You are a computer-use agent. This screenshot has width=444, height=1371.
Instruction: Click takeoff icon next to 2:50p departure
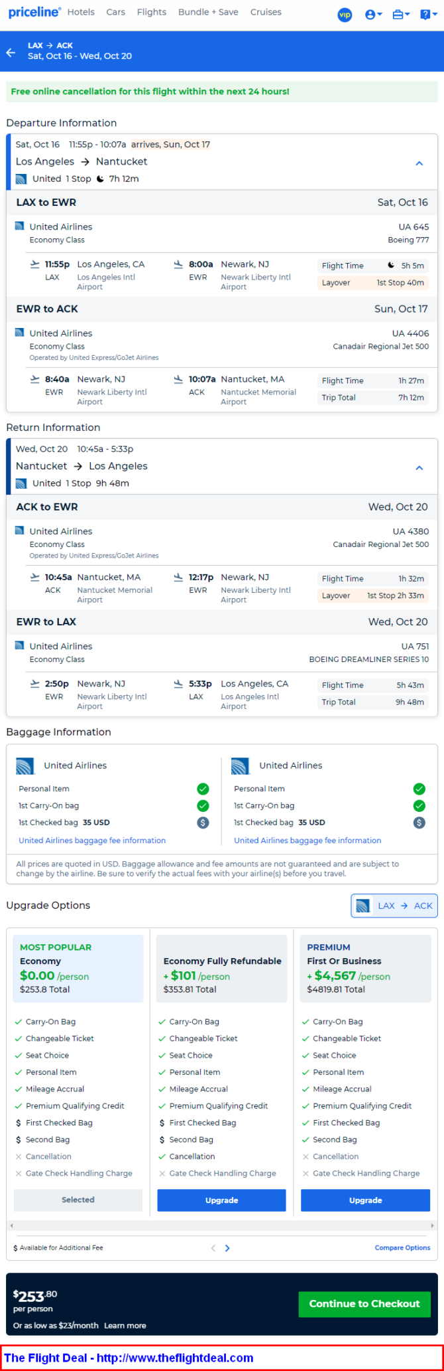[x=35, y=684]
